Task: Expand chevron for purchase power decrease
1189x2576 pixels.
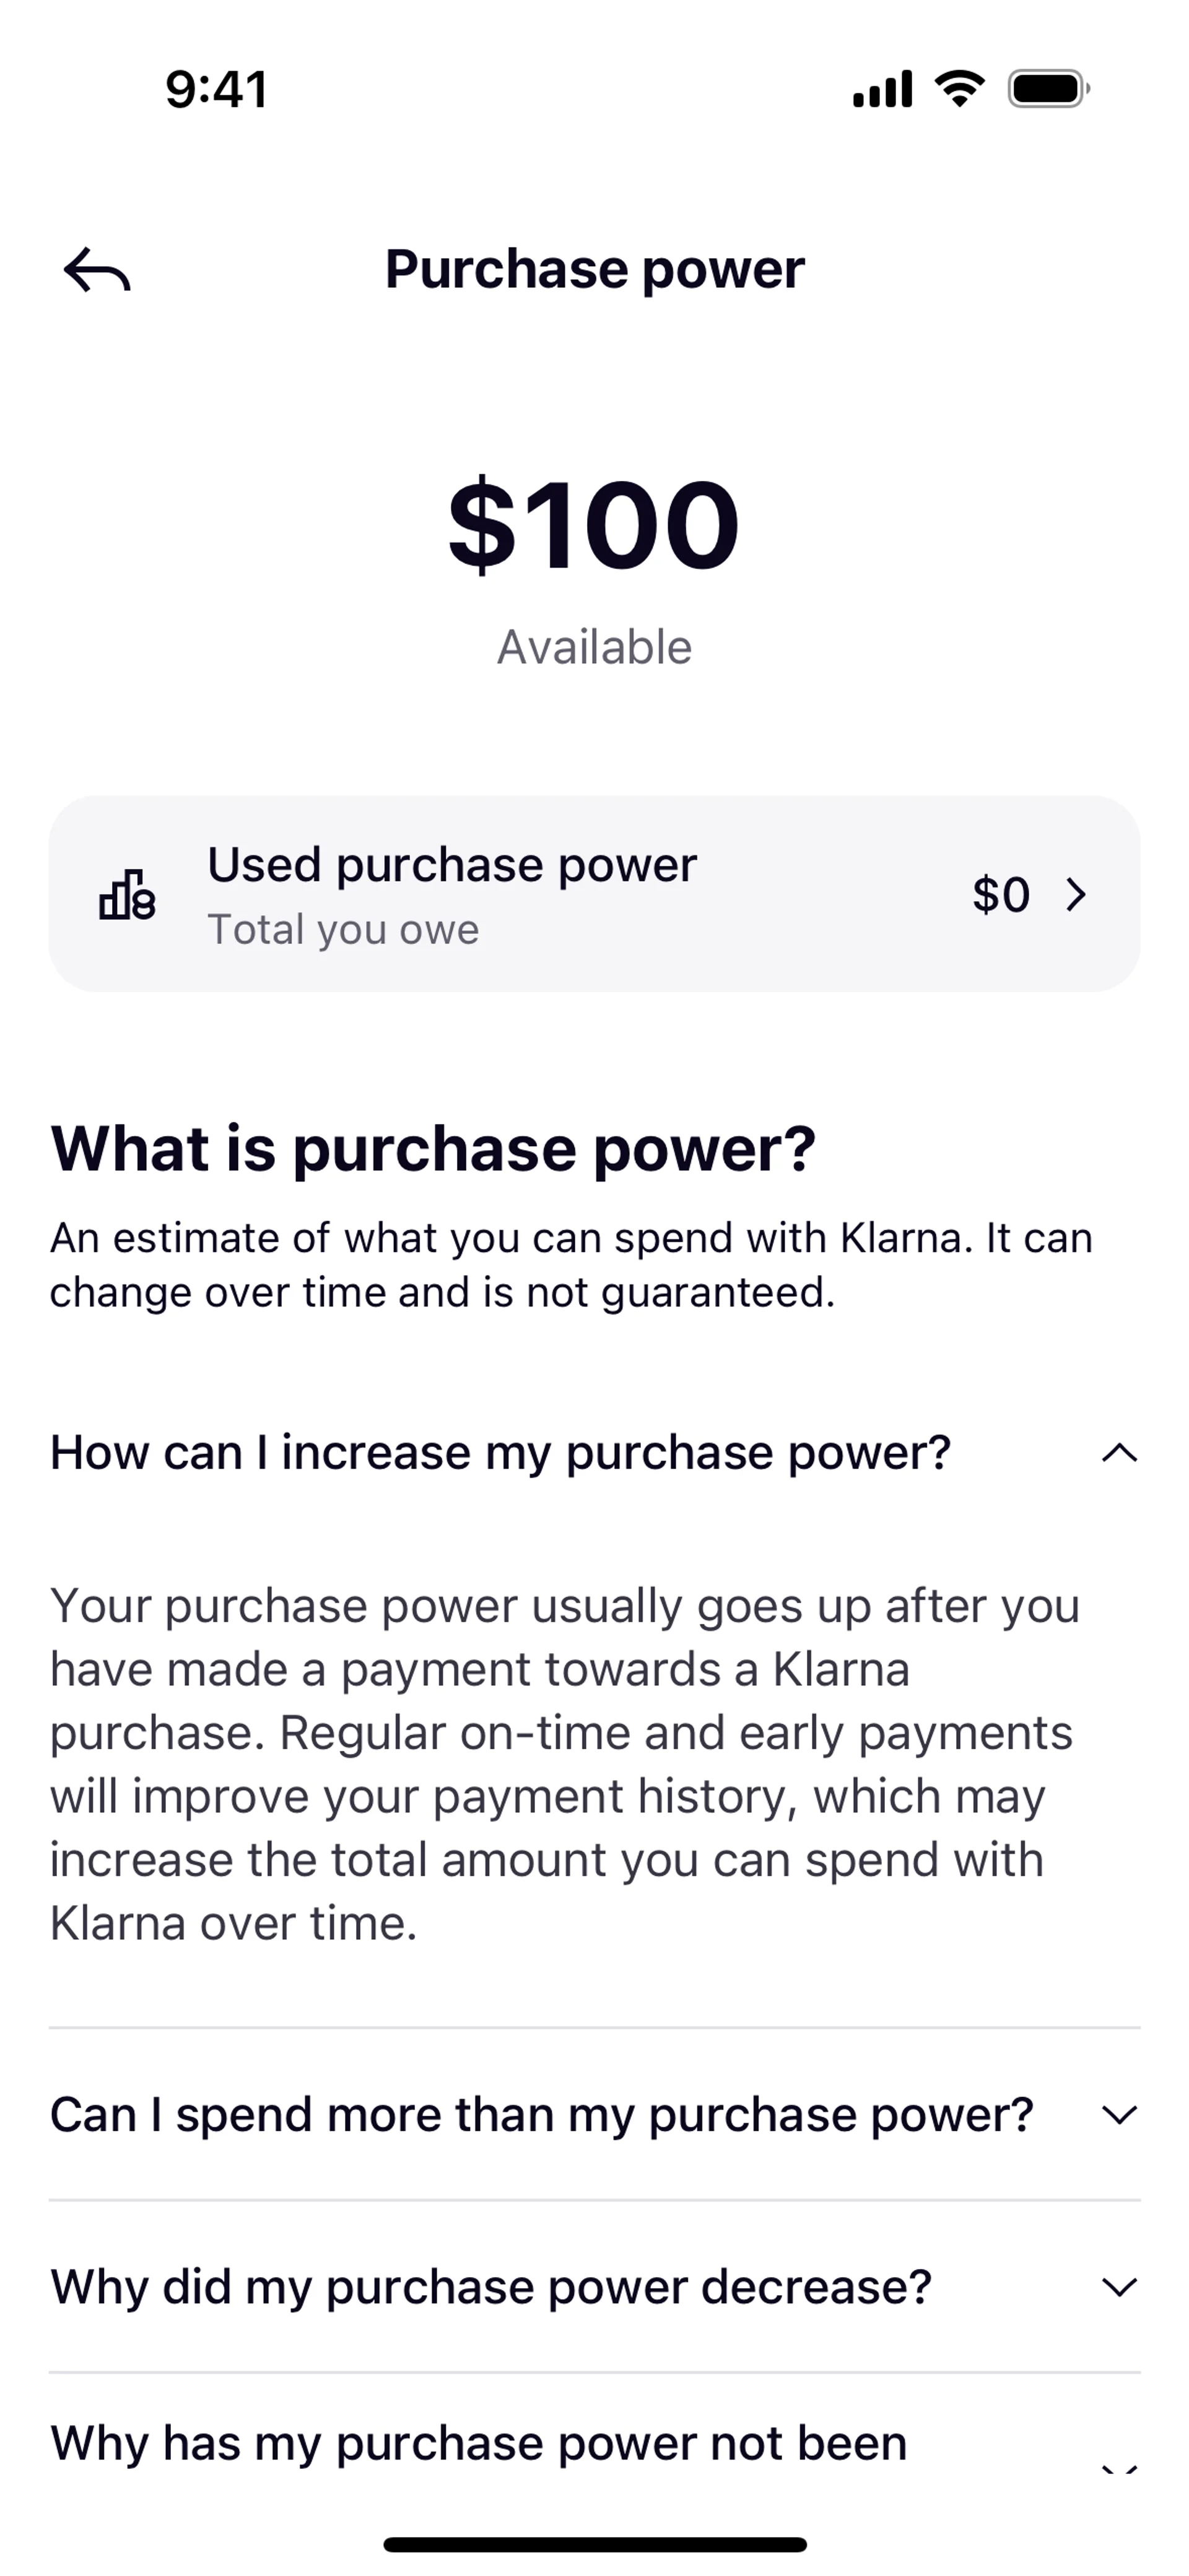Action: click(1119, 2287)
